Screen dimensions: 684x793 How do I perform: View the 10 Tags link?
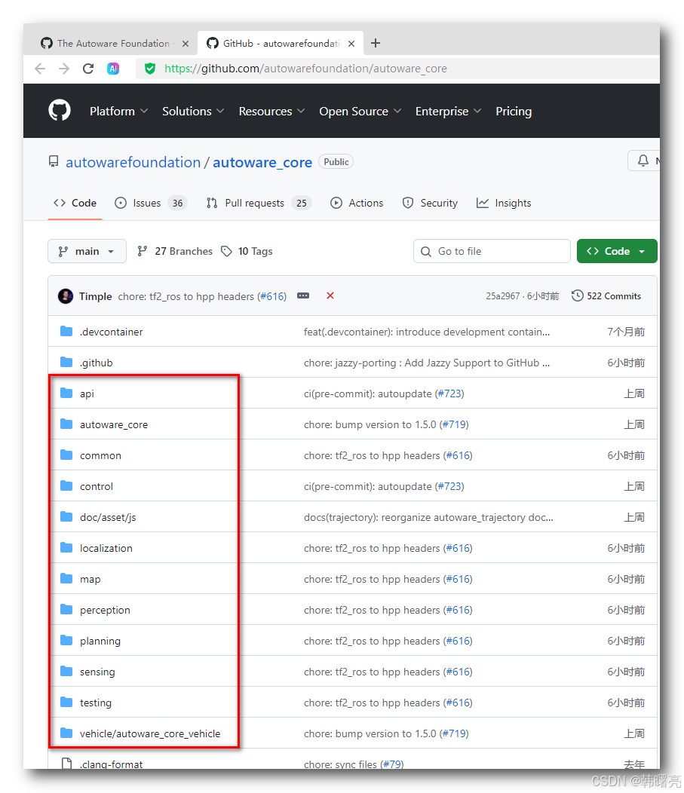(x=247, y=251)
